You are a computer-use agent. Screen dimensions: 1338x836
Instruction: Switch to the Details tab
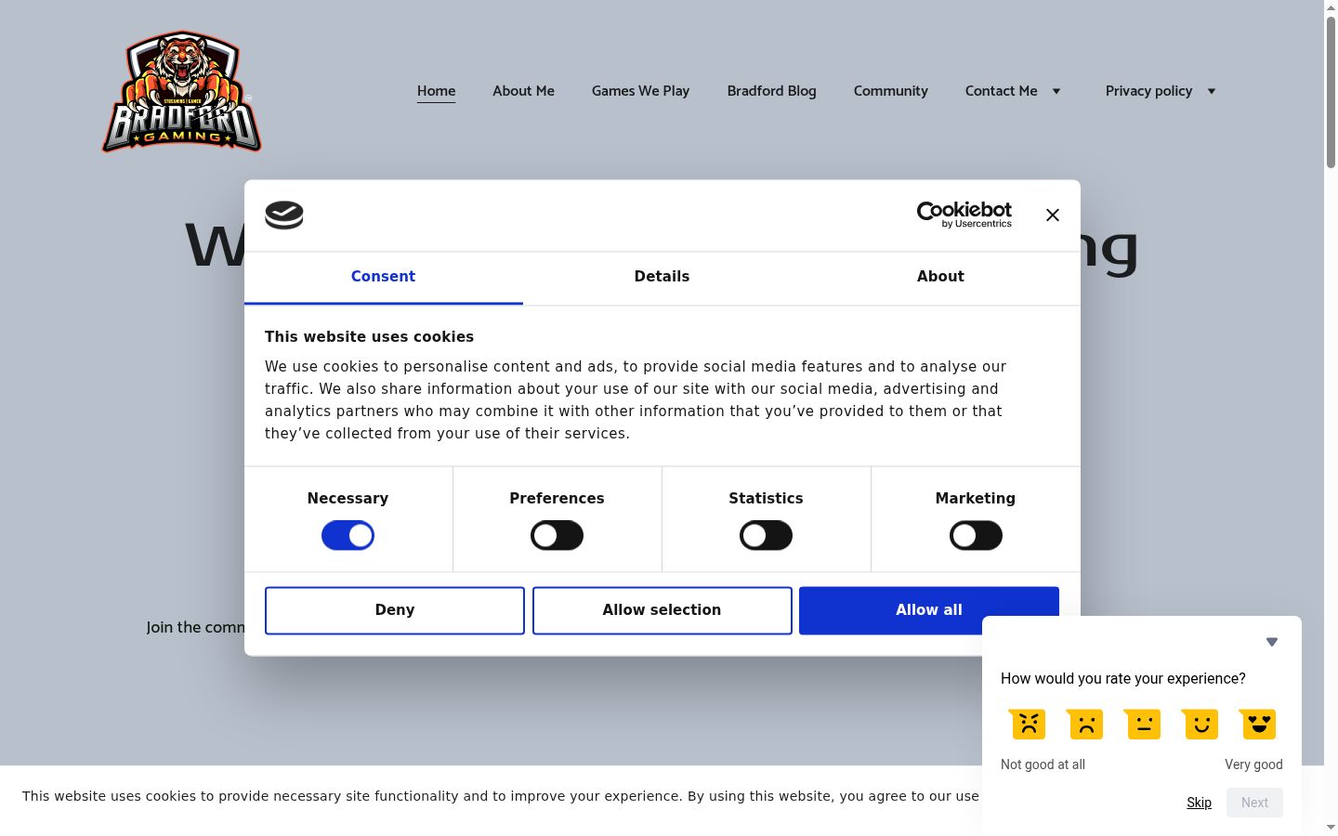click(662, 277)
